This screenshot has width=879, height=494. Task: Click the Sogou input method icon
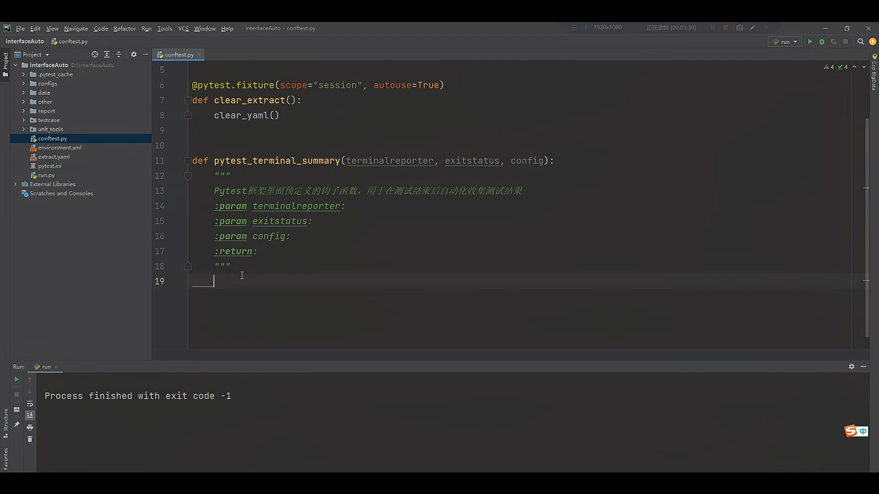pyautogui.click(x=851, y=431)
